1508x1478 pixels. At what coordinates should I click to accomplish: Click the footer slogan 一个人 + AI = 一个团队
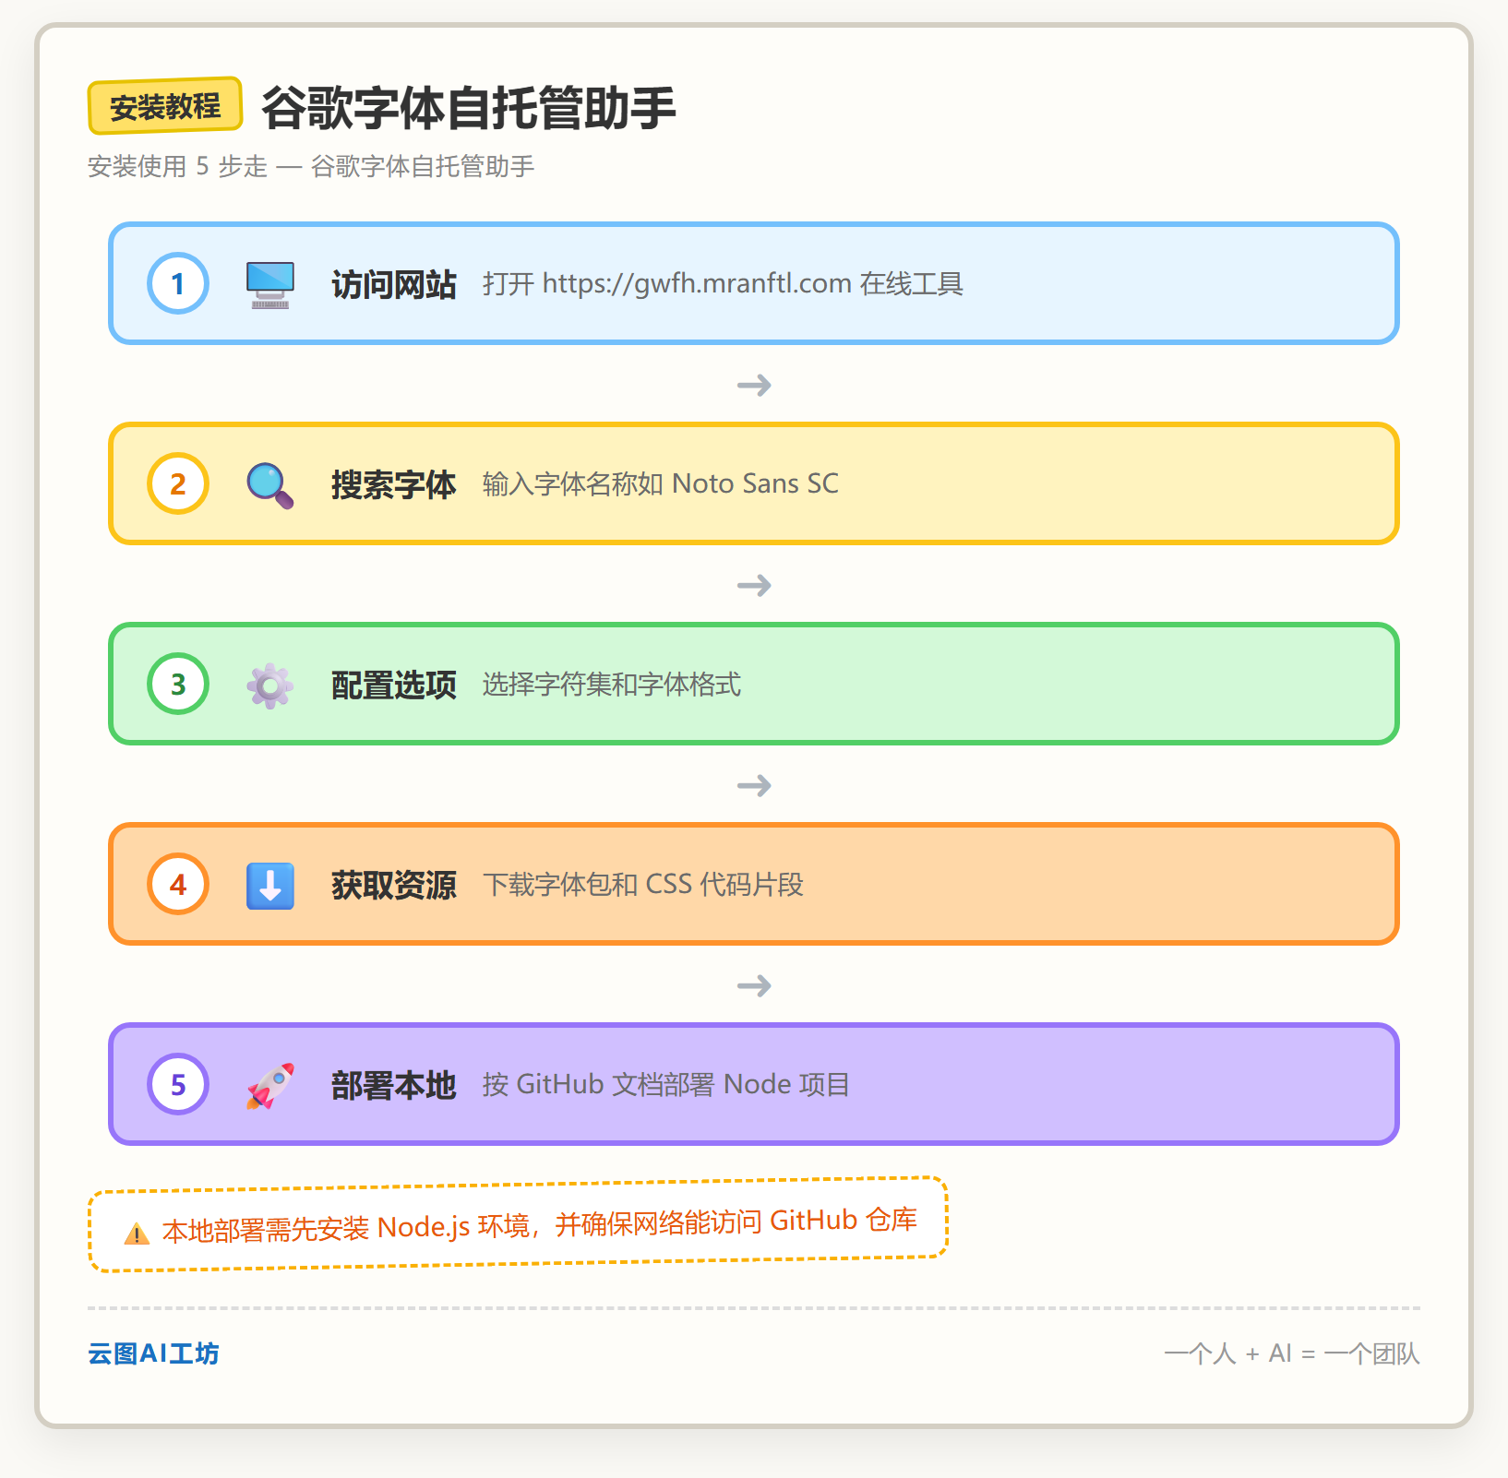[1292, 1353]
